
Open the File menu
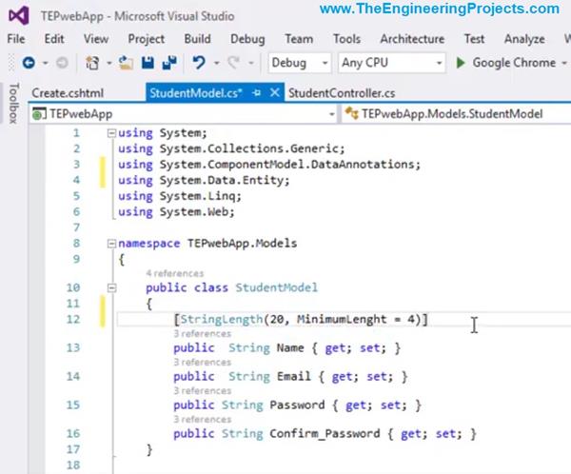[x=16, y=39]
